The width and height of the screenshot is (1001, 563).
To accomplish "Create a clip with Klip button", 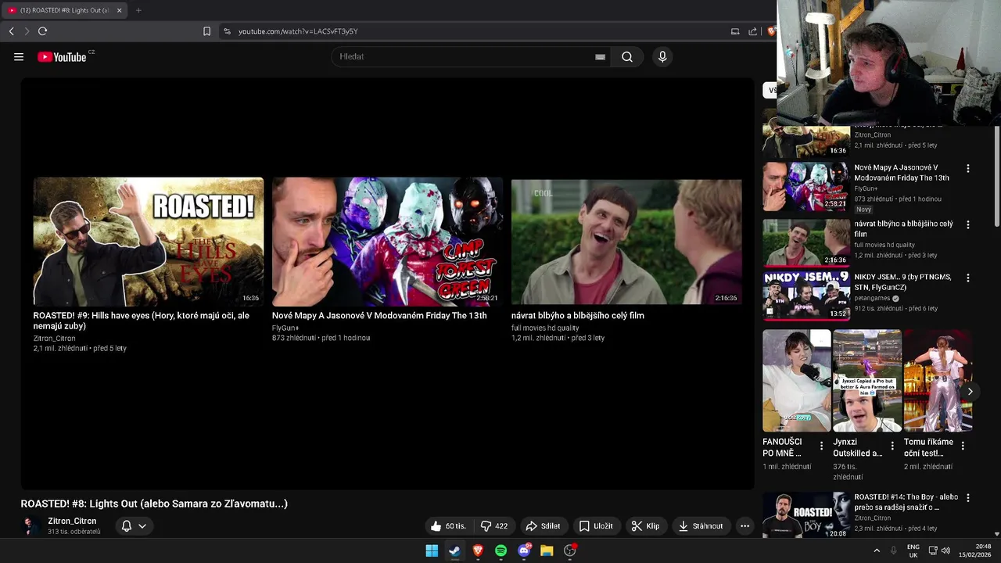I will [x=645, y=526].
